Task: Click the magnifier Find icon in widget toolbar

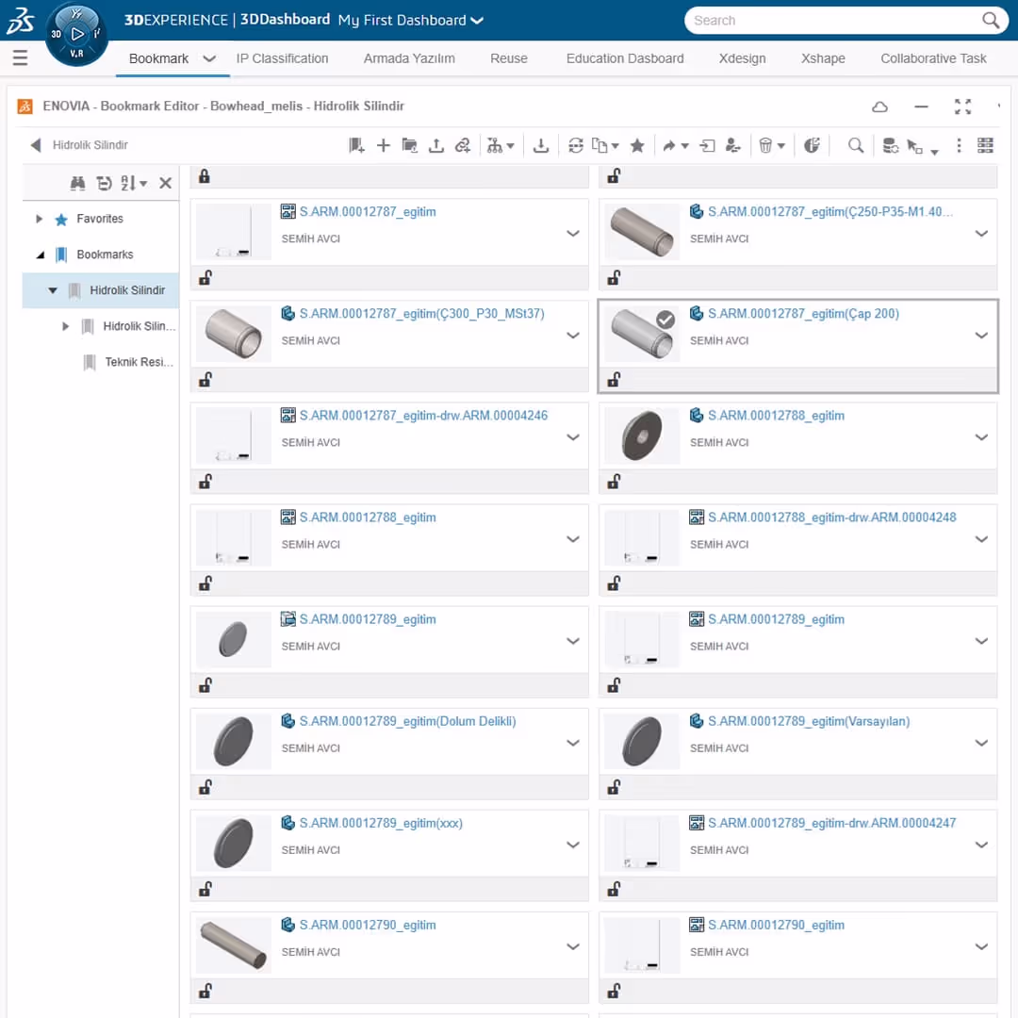Action: tap(856, 145)
